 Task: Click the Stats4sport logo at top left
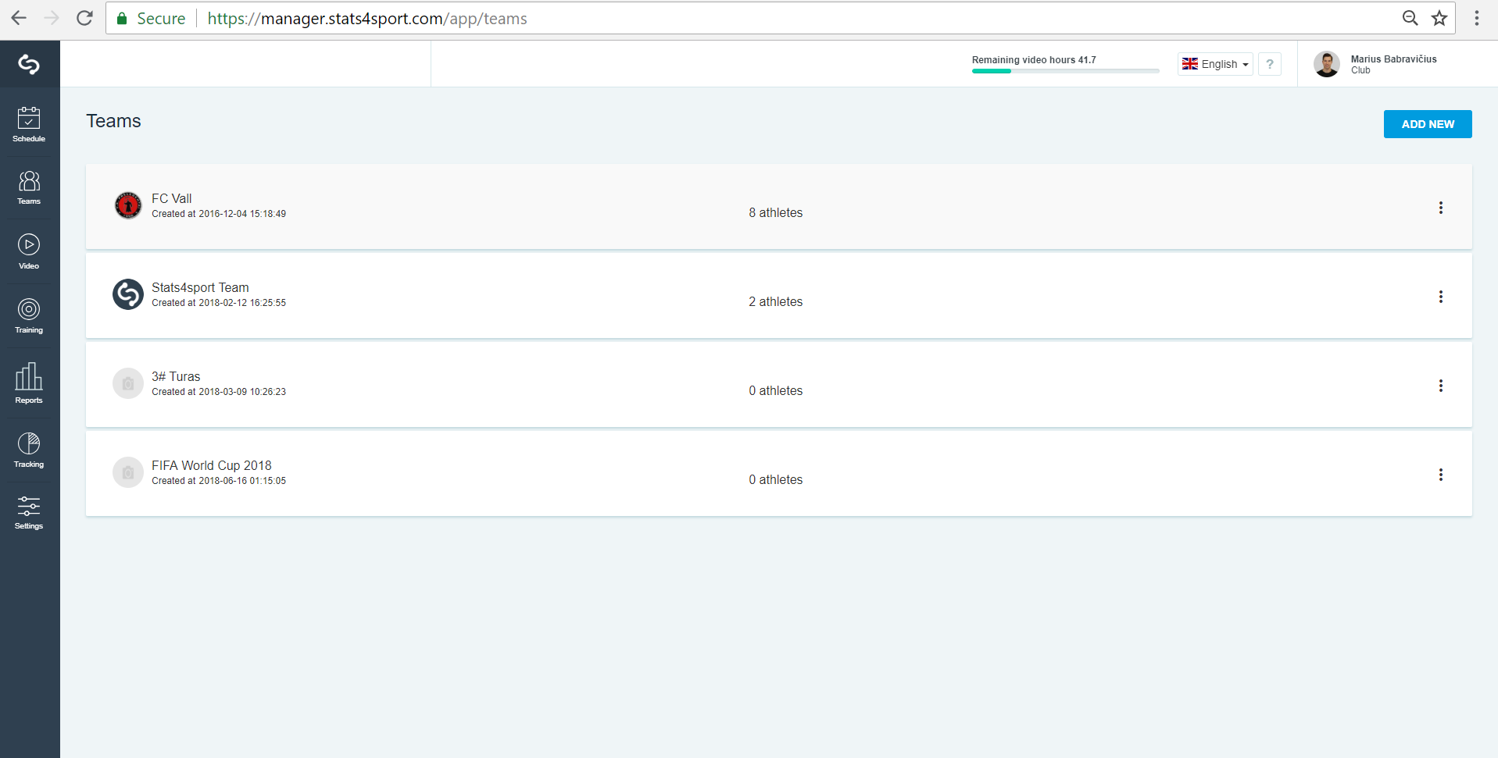pyautogui.click(x=29, y=64)
